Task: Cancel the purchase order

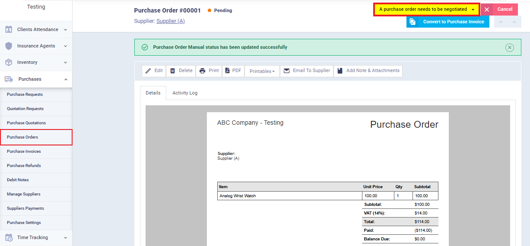Action: [499, 9]
